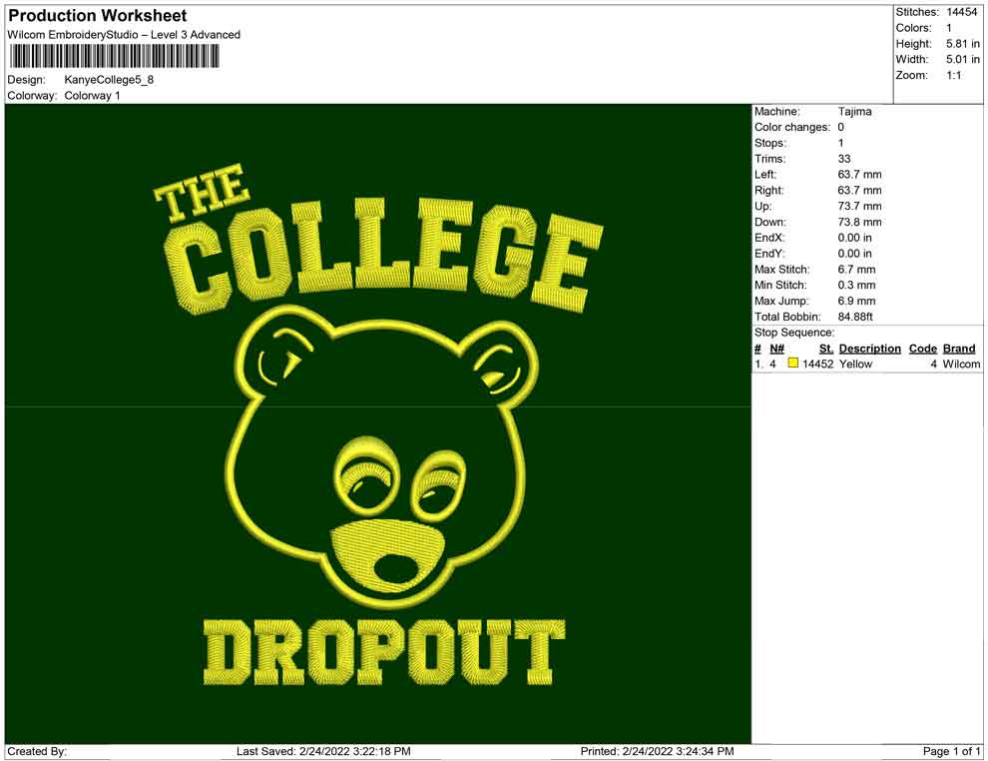Screen dimensions: 988x761
Task: Click the Total Bobbin value '84.88ft'
Action: point(855,317)
